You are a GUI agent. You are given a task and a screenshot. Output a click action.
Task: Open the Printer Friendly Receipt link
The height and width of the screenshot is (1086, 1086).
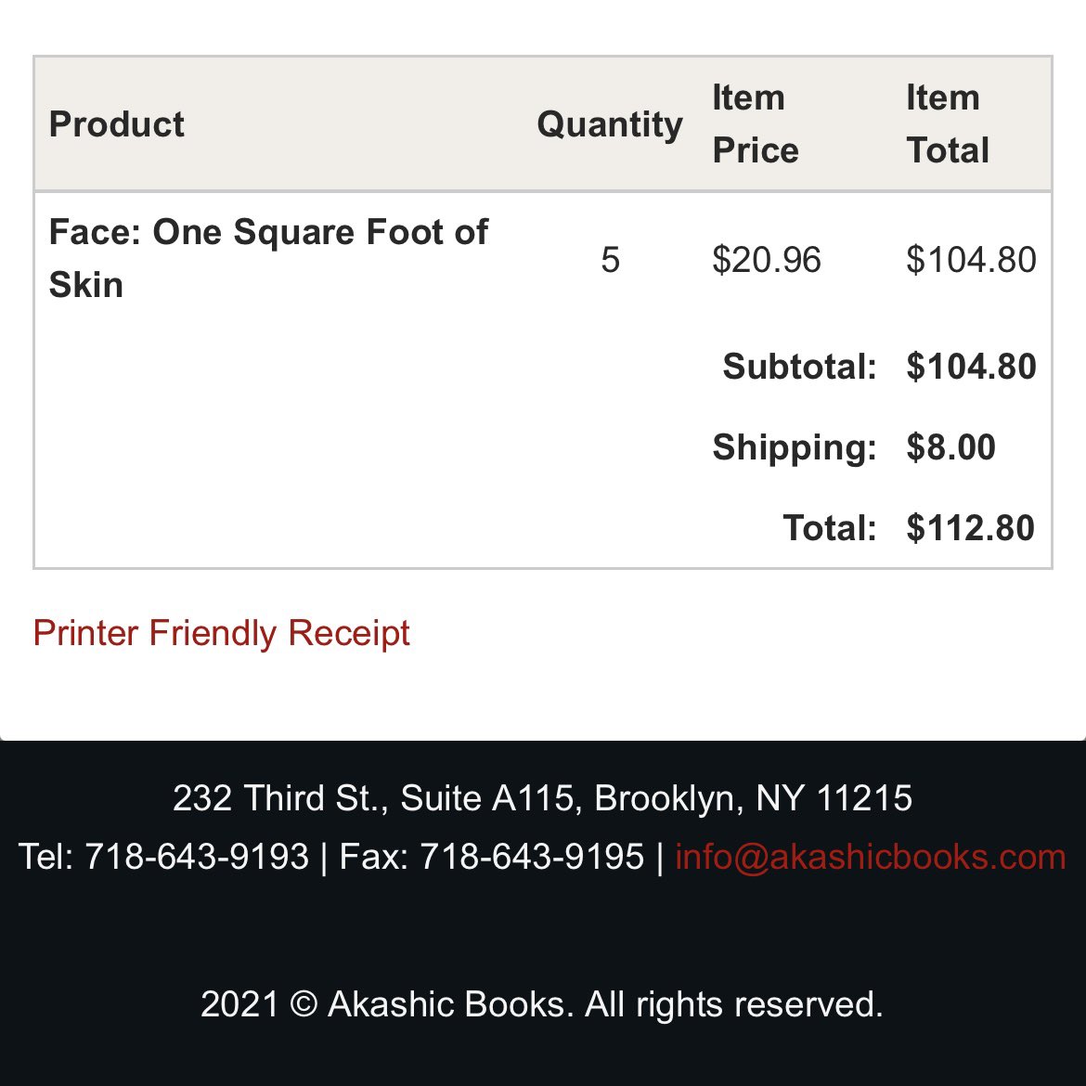[221, 633]
